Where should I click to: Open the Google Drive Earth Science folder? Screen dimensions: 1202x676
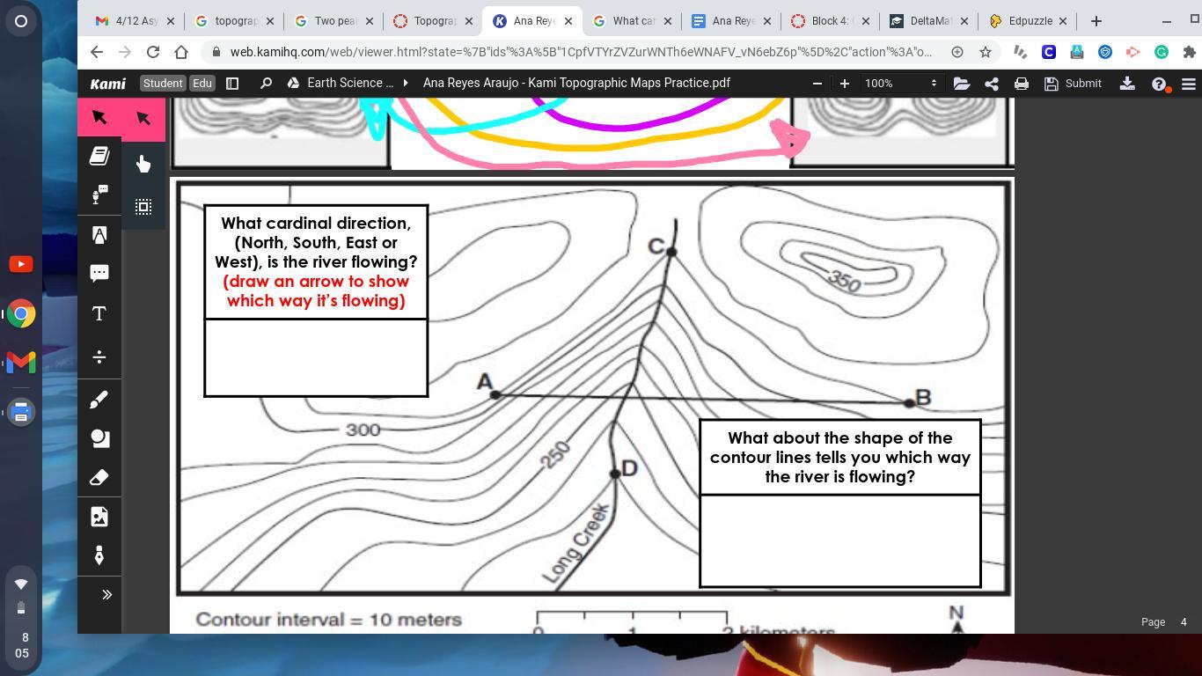click(341, 83)
